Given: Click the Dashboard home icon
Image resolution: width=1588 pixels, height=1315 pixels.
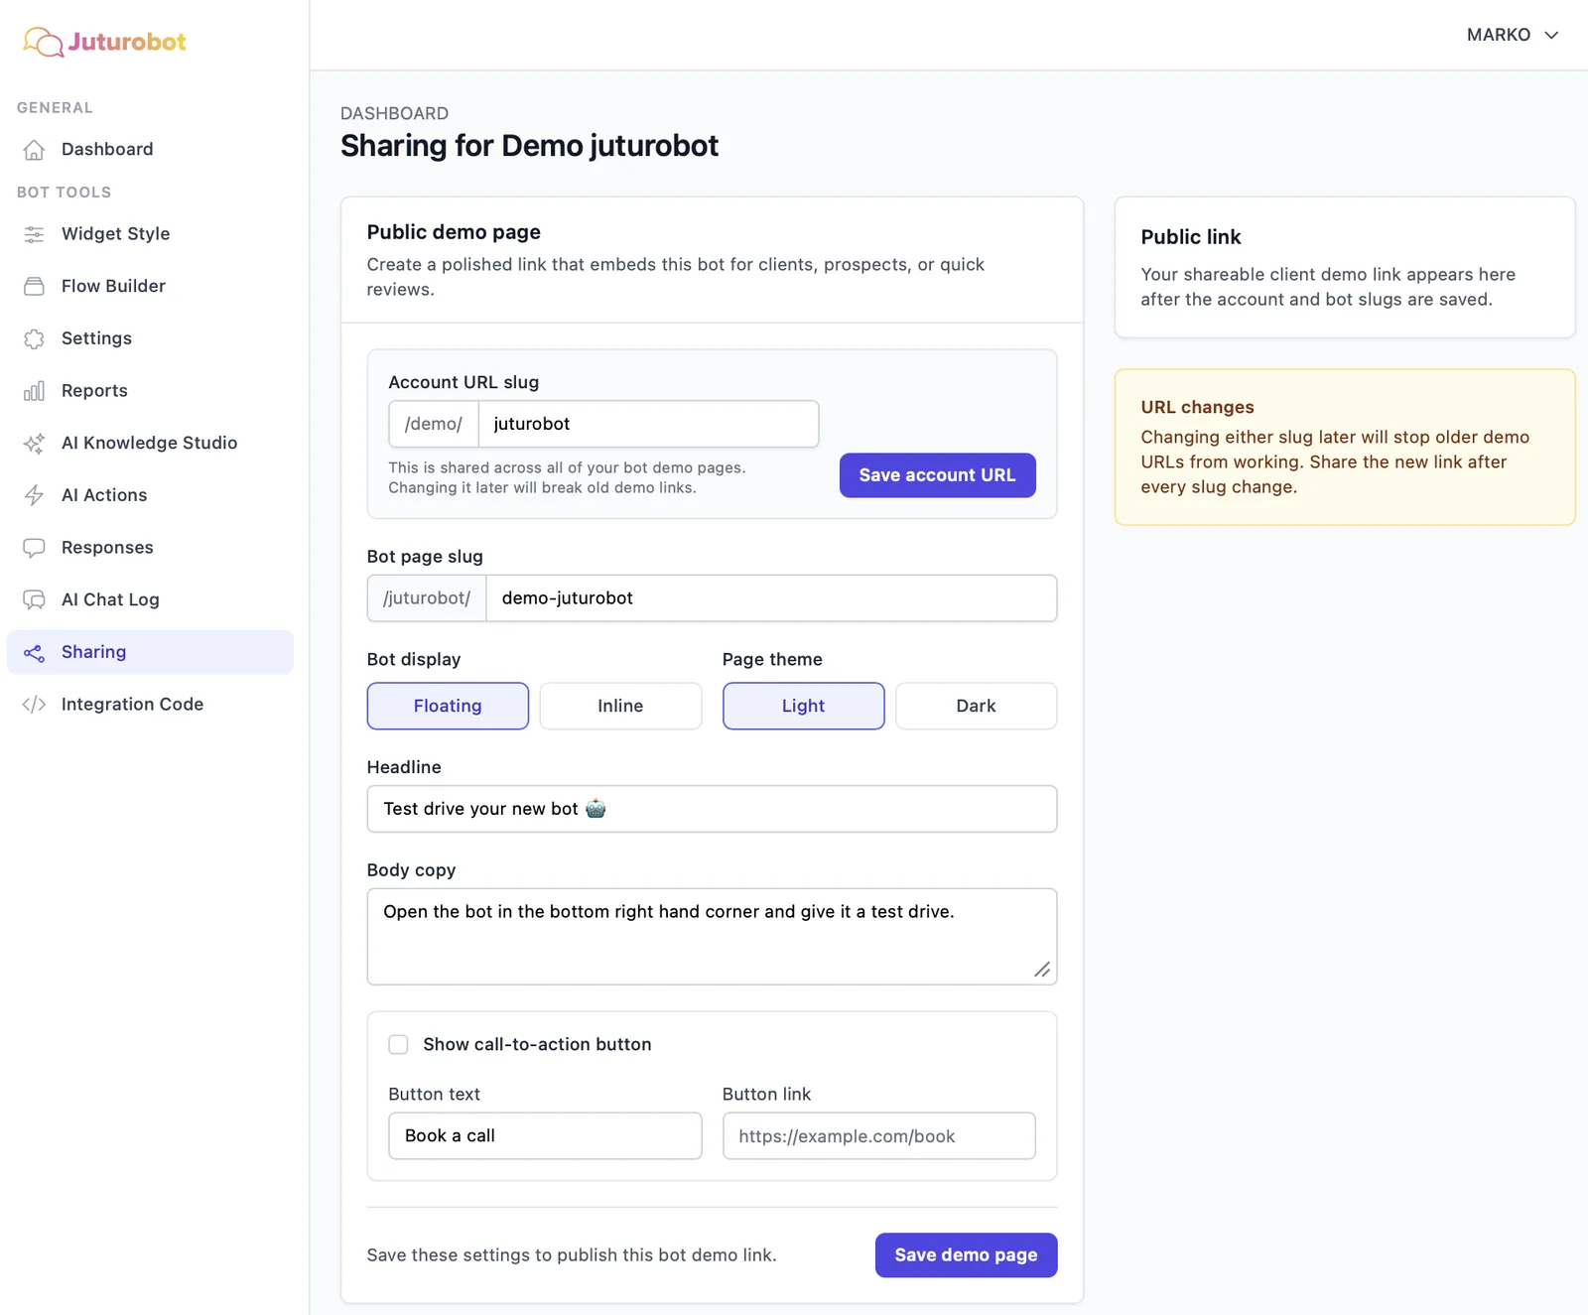Looking at the screenshot, I should (34, 150).
